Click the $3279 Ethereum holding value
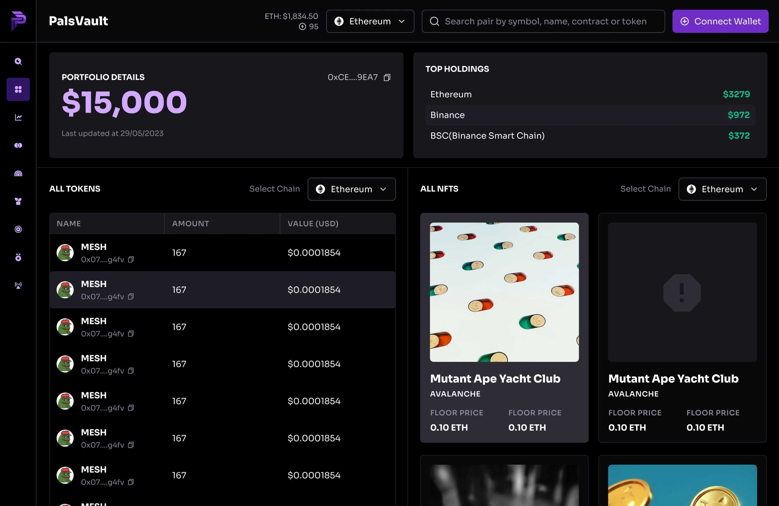This screenshot has height=506, width=779. pyautogui.click(x=736, y=94)
